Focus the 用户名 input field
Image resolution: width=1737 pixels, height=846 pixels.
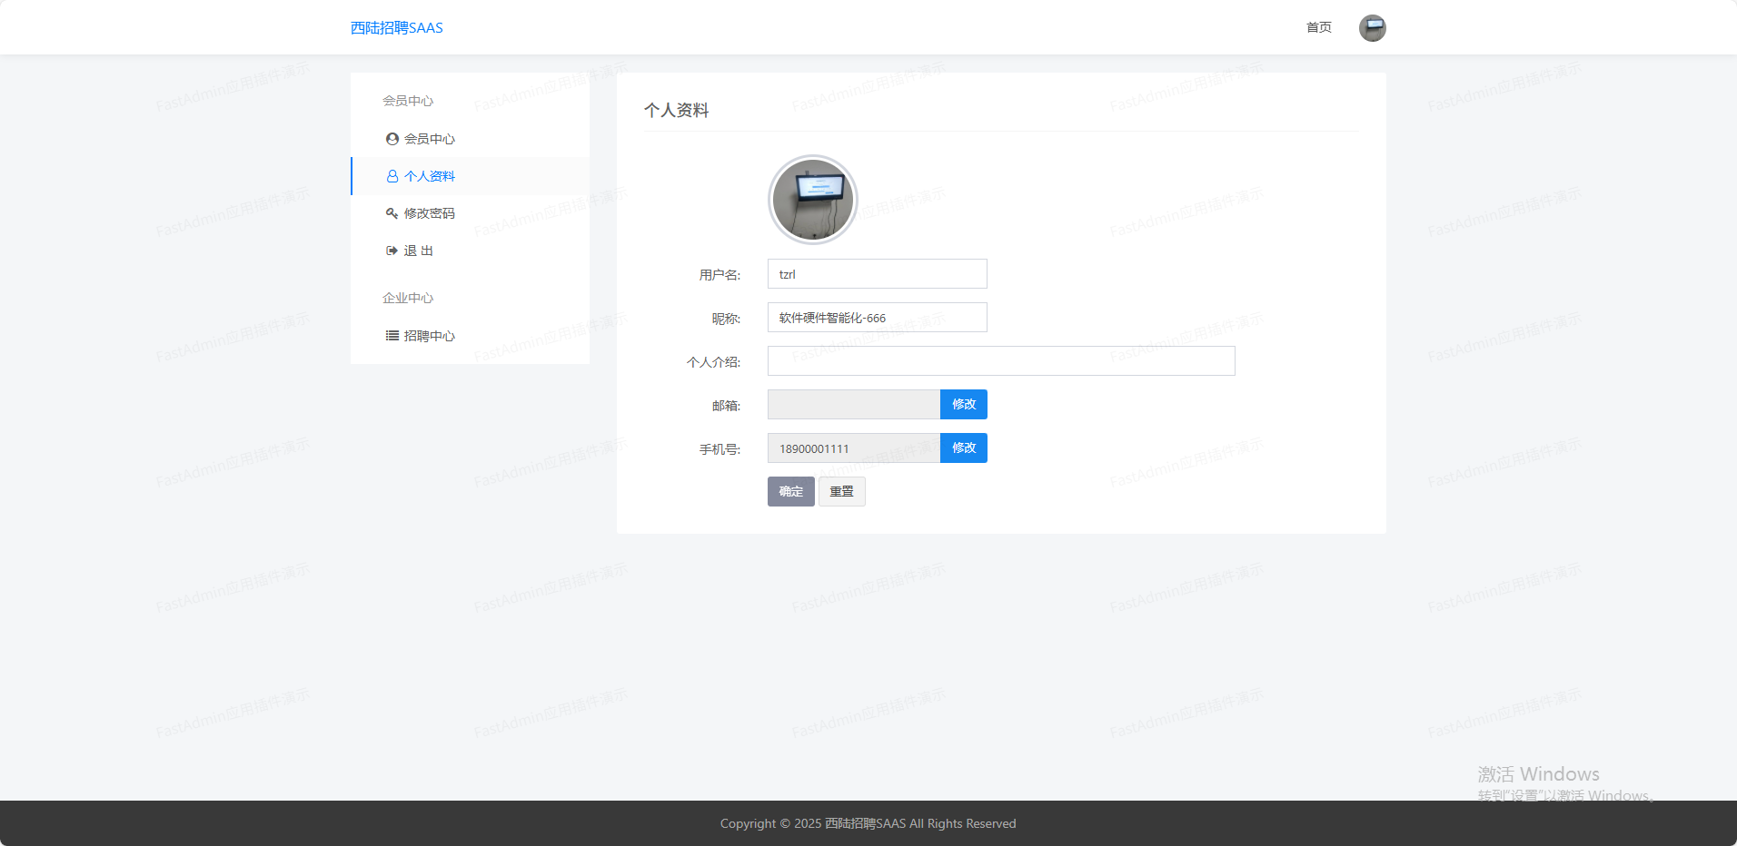(877, 274)
